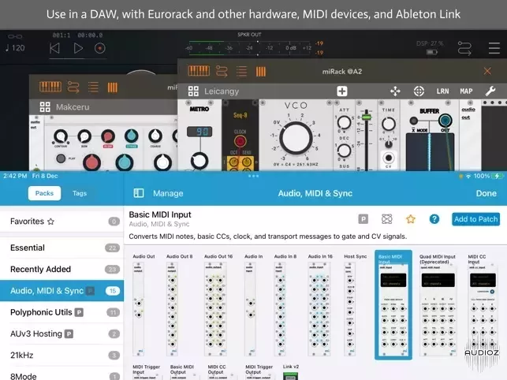Select the 8Mode pack
This screenshot has height=380, width=507.
[x=62, y=374]
